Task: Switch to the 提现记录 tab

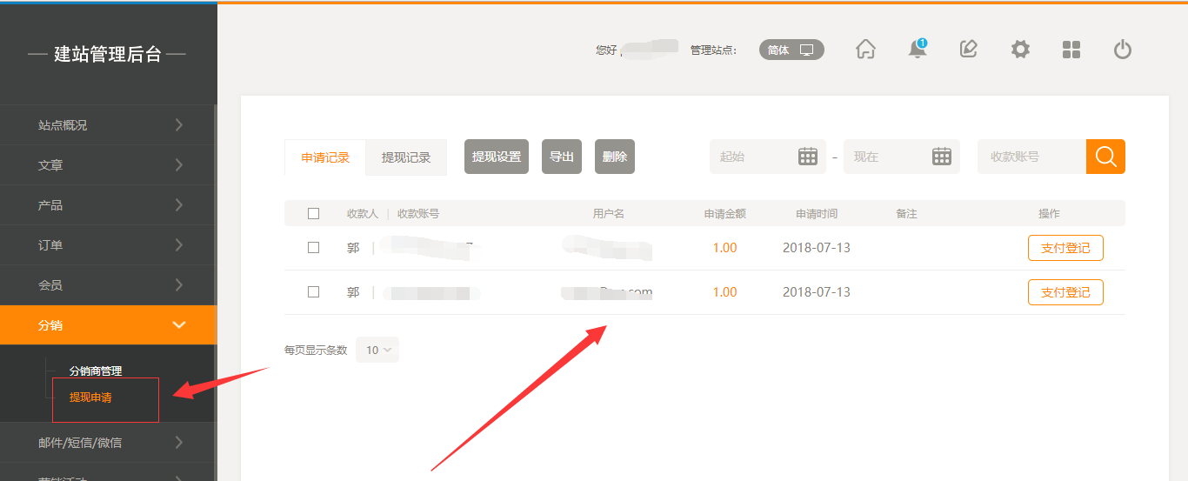Action: pyautogui.click(x=406, y=157)
